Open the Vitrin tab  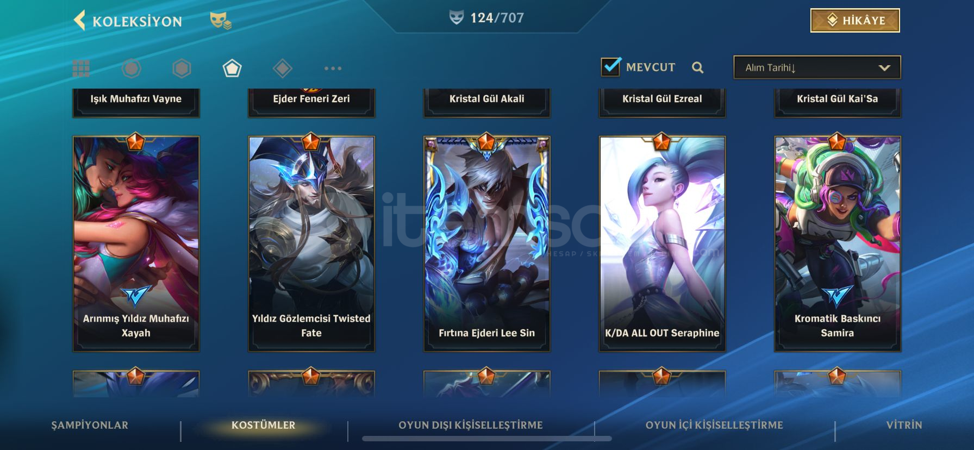(x=904, y=426)
